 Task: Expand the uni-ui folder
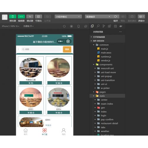tap(107, 84)
